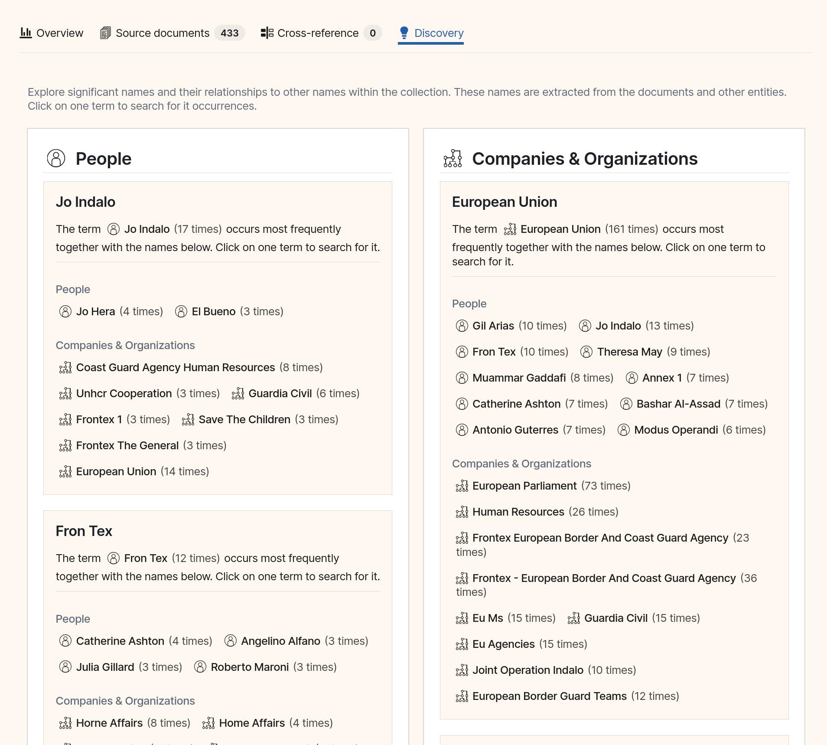This screenshot has height=745, width=827.
Task: Search for Eu Agencies
Action: (x=521, y=644)
